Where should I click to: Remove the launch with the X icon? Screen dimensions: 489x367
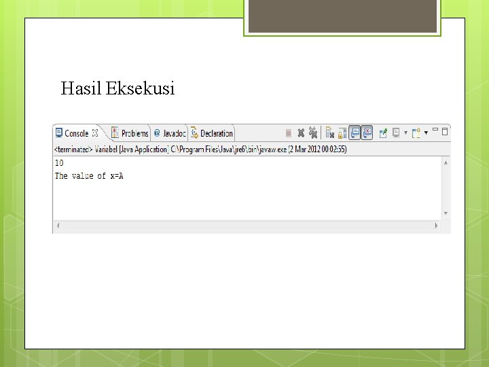click(301, 133)
